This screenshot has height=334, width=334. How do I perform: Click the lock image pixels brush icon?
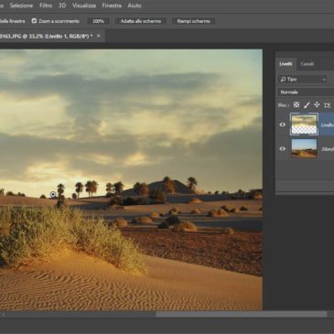[307, 105]
